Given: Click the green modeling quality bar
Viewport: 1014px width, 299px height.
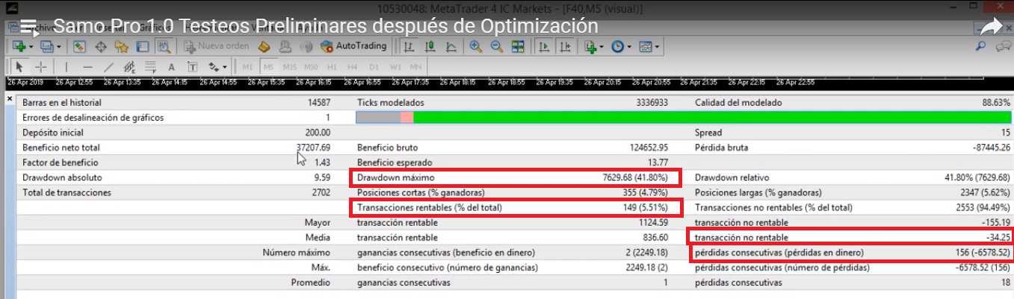Looking at the screenshot, I should (712, 117).
